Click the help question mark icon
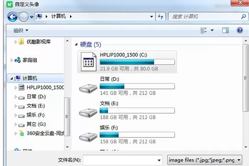249x166 pixels. coord(240,30)
